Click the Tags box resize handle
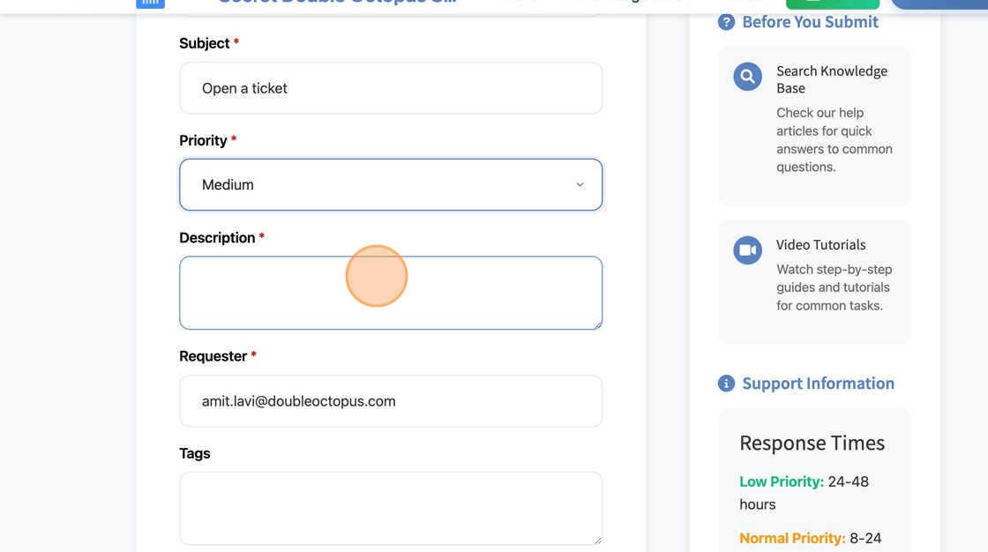This screenshot has width=988, height=552. 597,540
